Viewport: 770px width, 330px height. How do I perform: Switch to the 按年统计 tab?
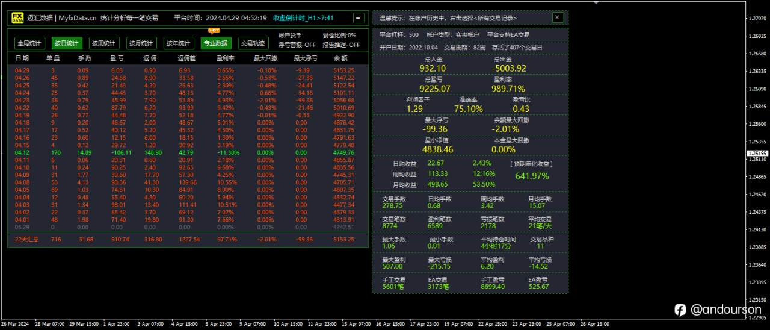point(179,43)
